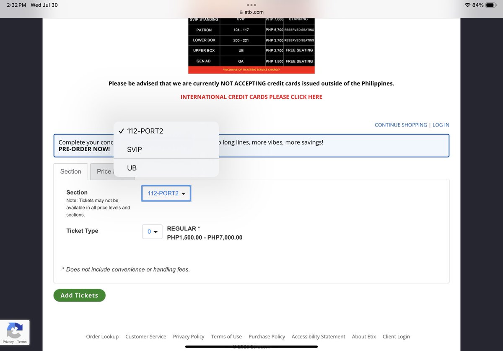Open the Ticket Type quantity dropdown
The height and width of the screenshot is (351, 503).
tap(152, 232)
